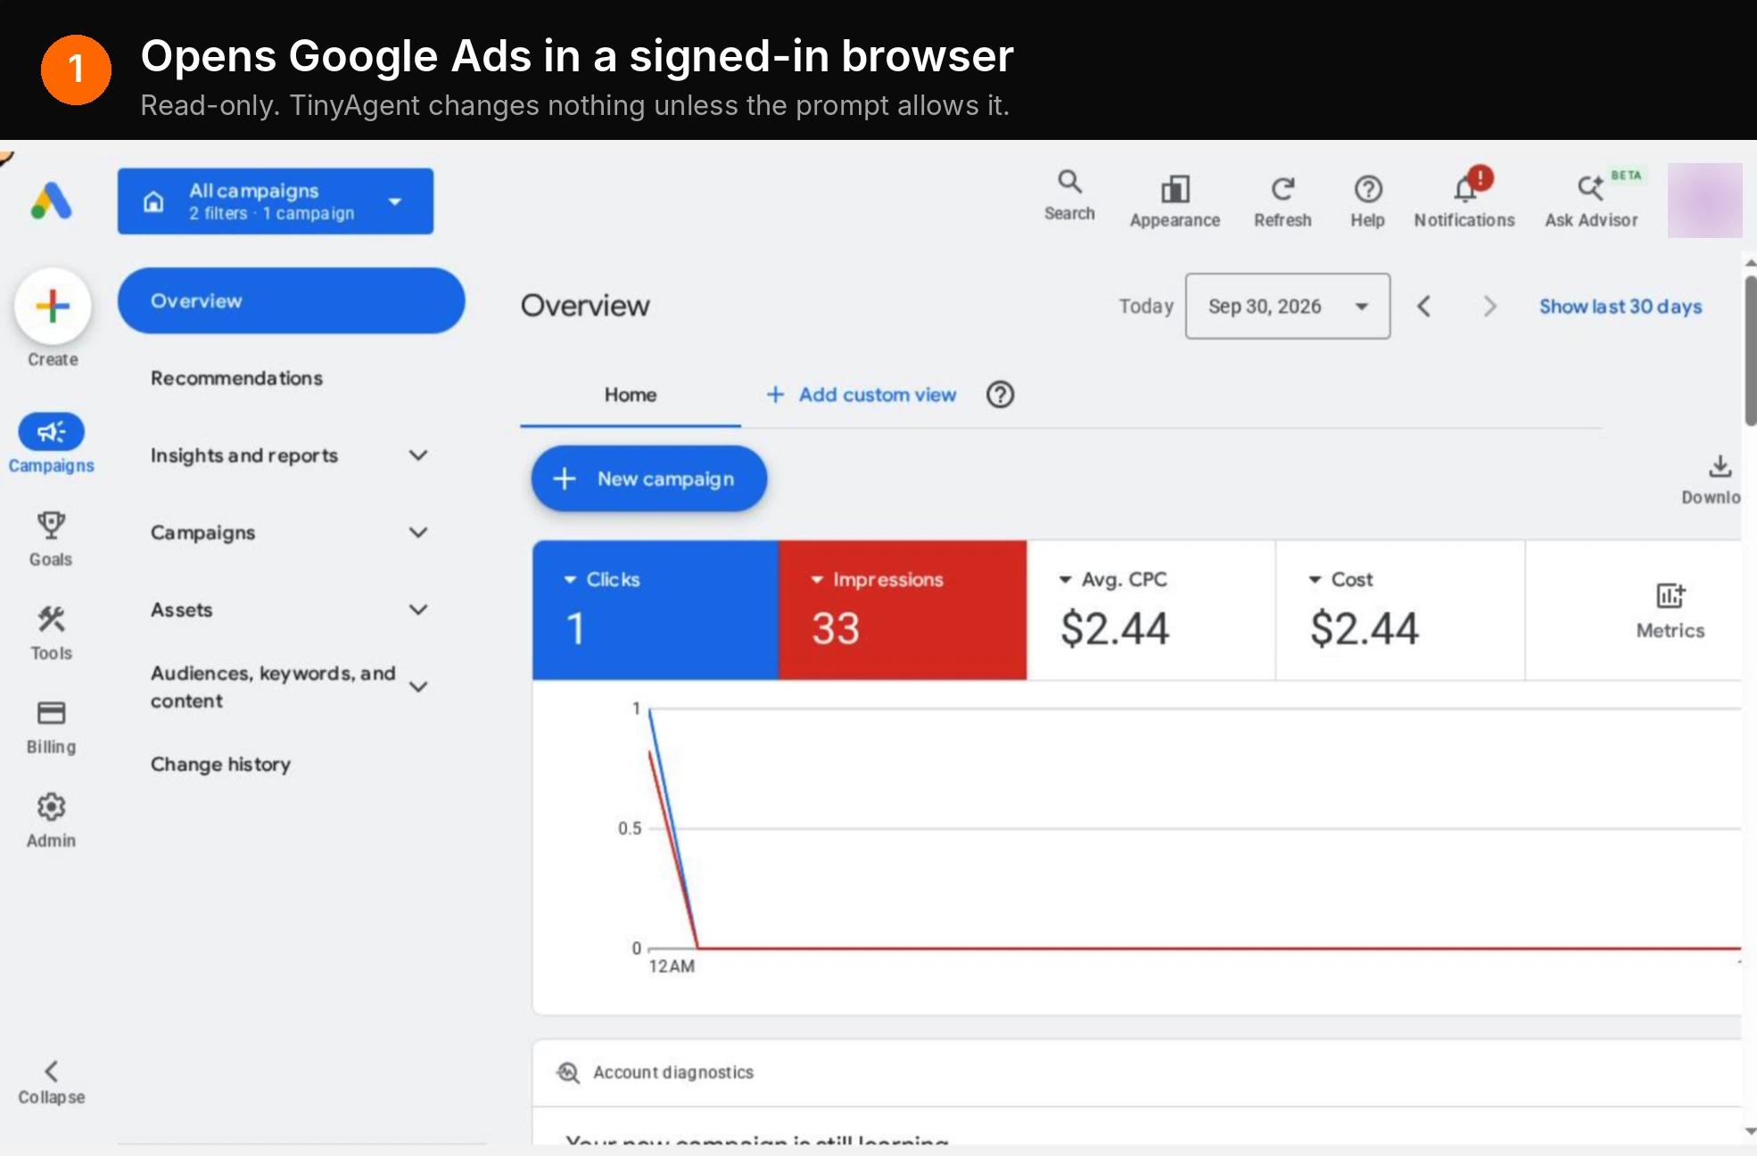Viewport: 1757px width, 1156px height.
Task: Open the Appearance settings icon
Action: (1175, 188)
